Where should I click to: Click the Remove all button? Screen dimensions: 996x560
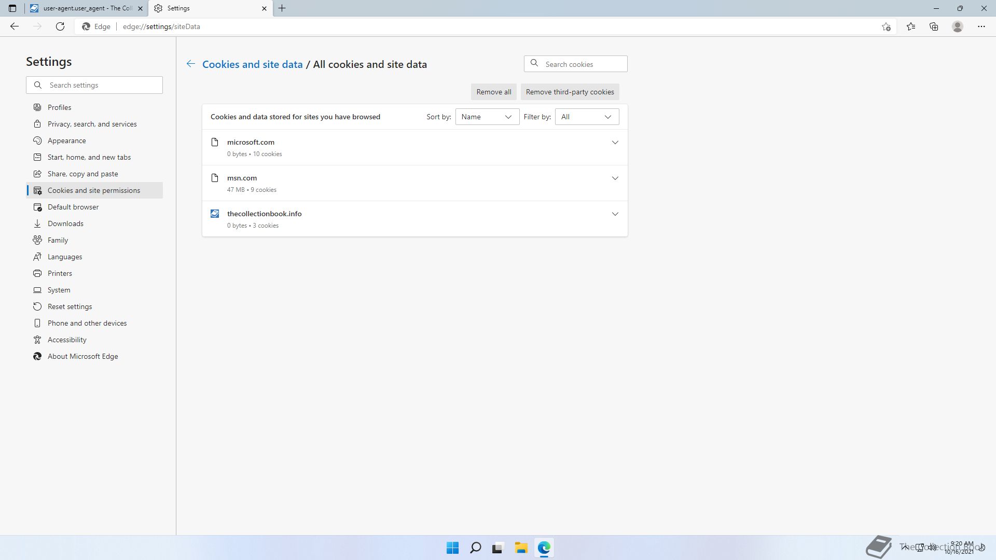[x=493, y=92]
